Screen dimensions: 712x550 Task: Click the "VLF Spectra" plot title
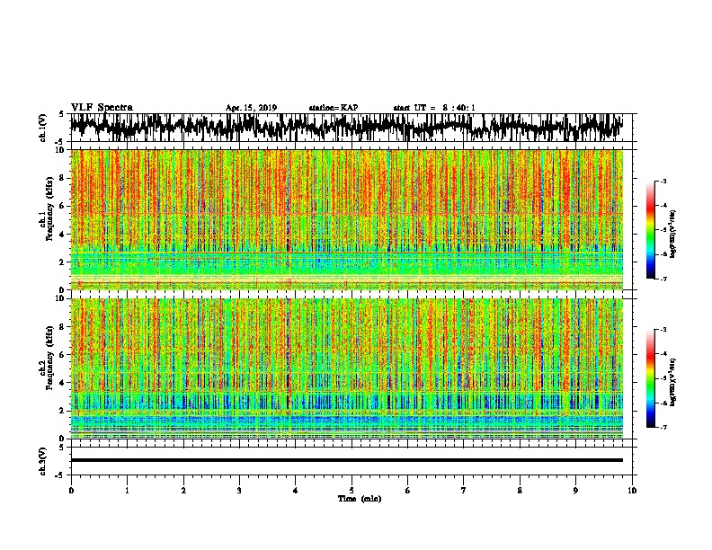[102, 108]
